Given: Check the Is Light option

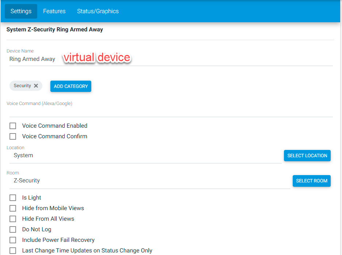Looking at the screenshot, I should click(x=13, y=198).
